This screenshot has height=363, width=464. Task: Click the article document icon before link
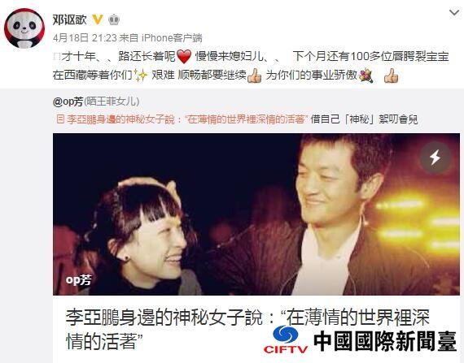coord(60,119)
